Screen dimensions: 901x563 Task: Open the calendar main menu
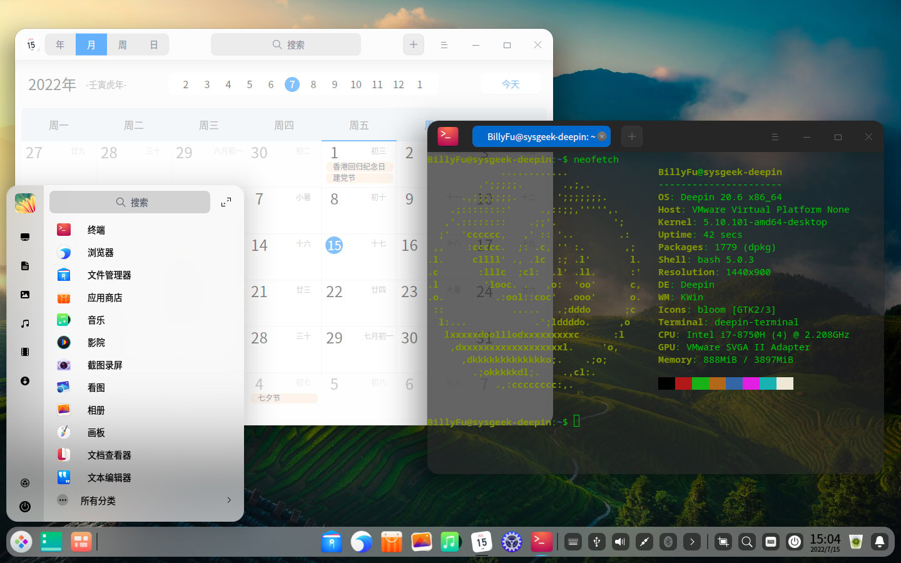(444, 45)
